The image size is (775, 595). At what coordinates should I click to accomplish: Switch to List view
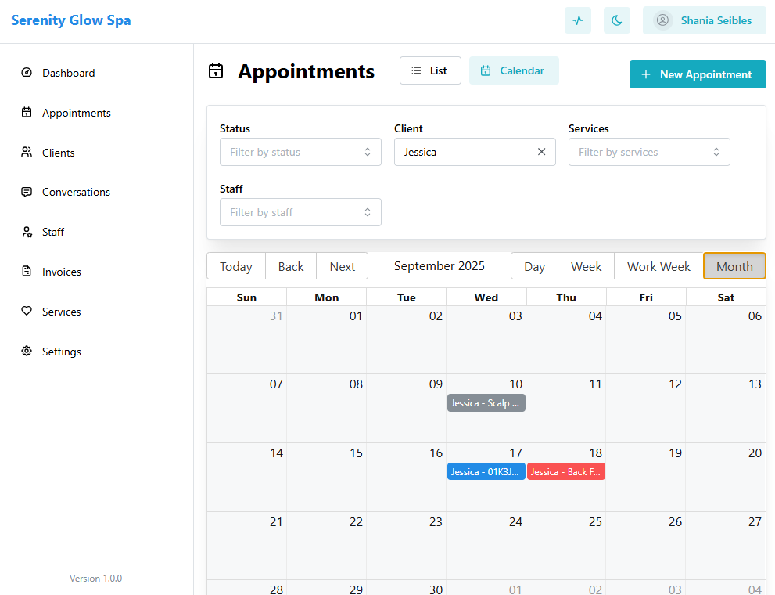[430, 70]
